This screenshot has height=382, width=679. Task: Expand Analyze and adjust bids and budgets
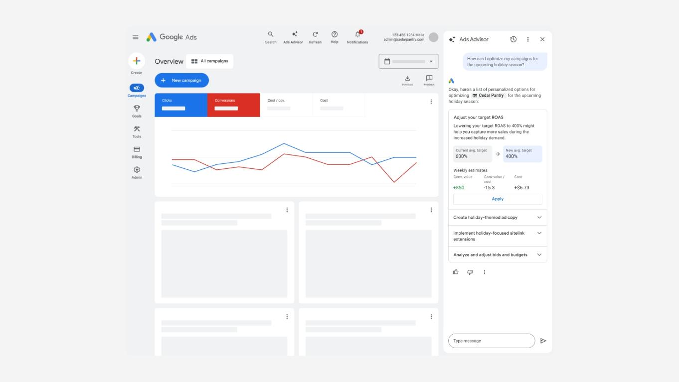[x=497, y=255]
